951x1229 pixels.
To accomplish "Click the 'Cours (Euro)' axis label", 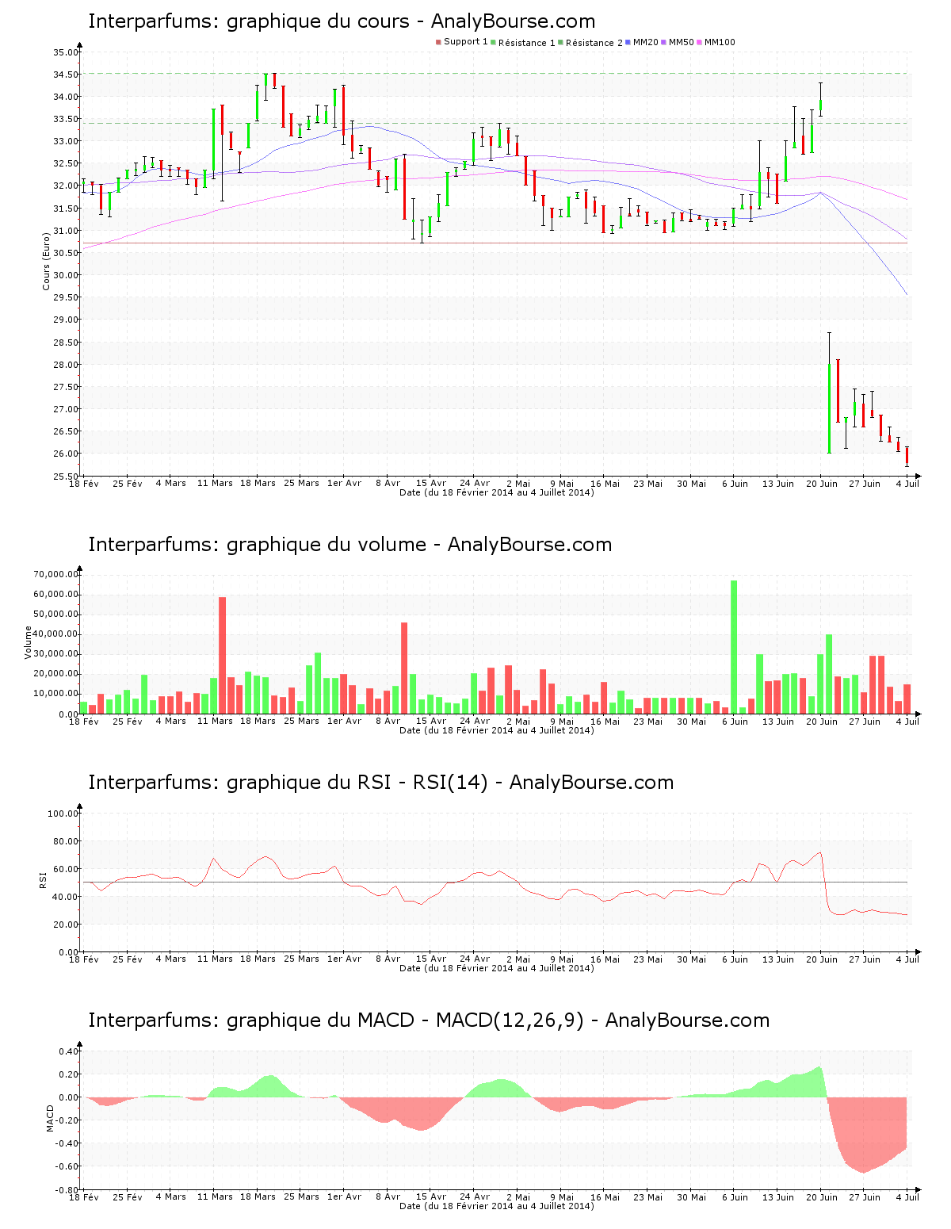I will pos(46,260).
